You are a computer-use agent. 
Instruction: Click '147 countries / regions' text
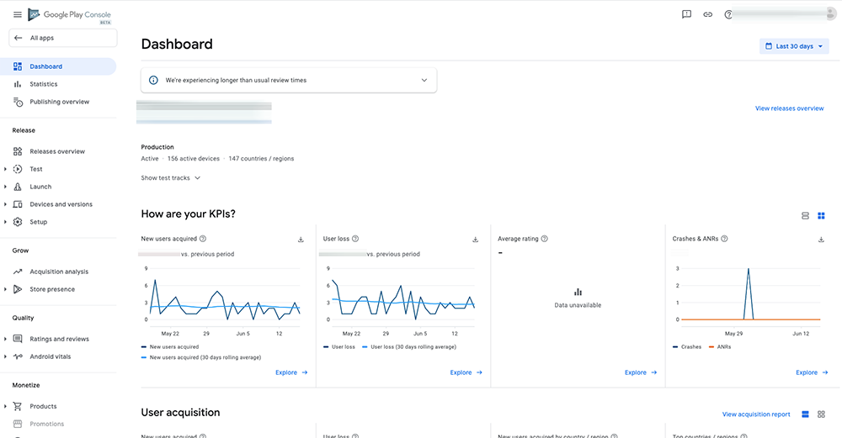tap(261, 159)
